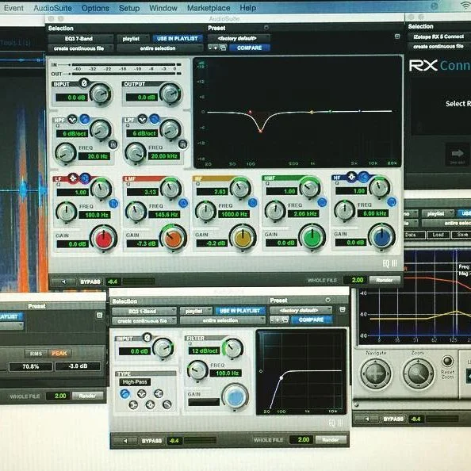Click the speaker preview icon in EQ3 7-Band
Viewport: 471px width, 471px height.
[63, 281]
